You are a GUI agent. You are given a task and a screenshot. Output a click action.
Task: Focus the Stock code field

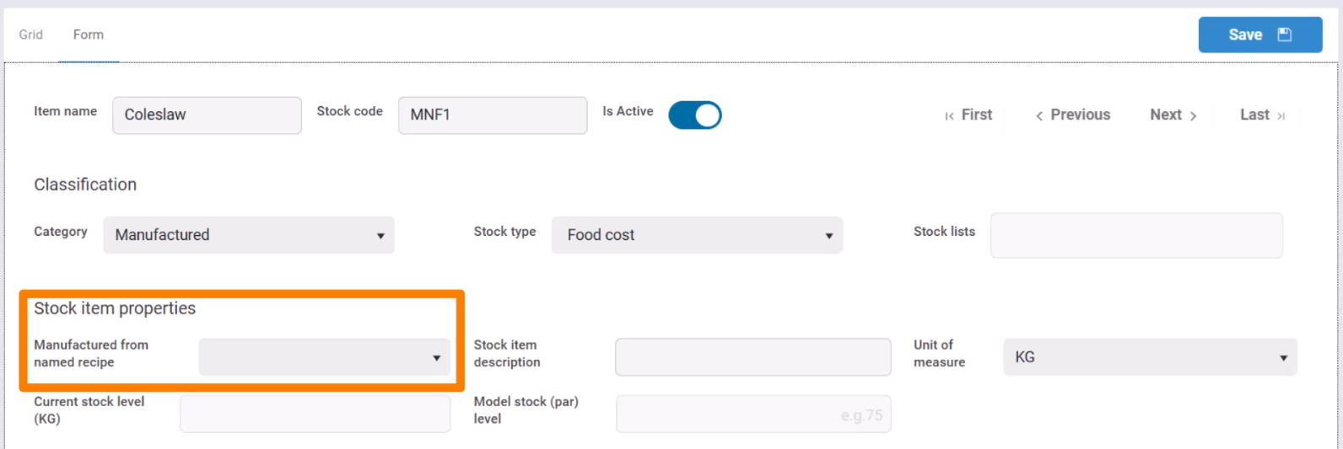493,115
